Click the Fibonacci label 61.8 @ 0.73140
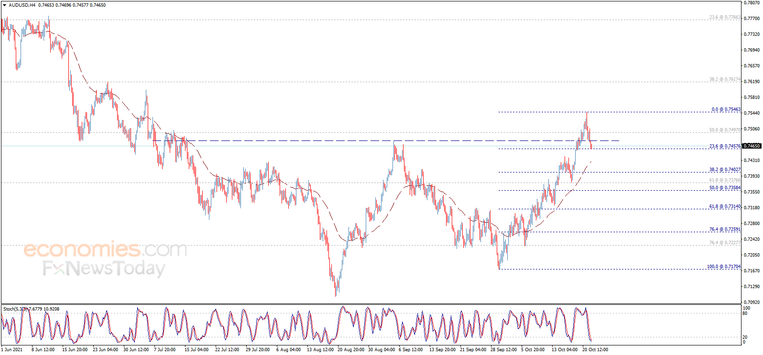Screen dimensions: 763x355 click(x=725, y=206)
